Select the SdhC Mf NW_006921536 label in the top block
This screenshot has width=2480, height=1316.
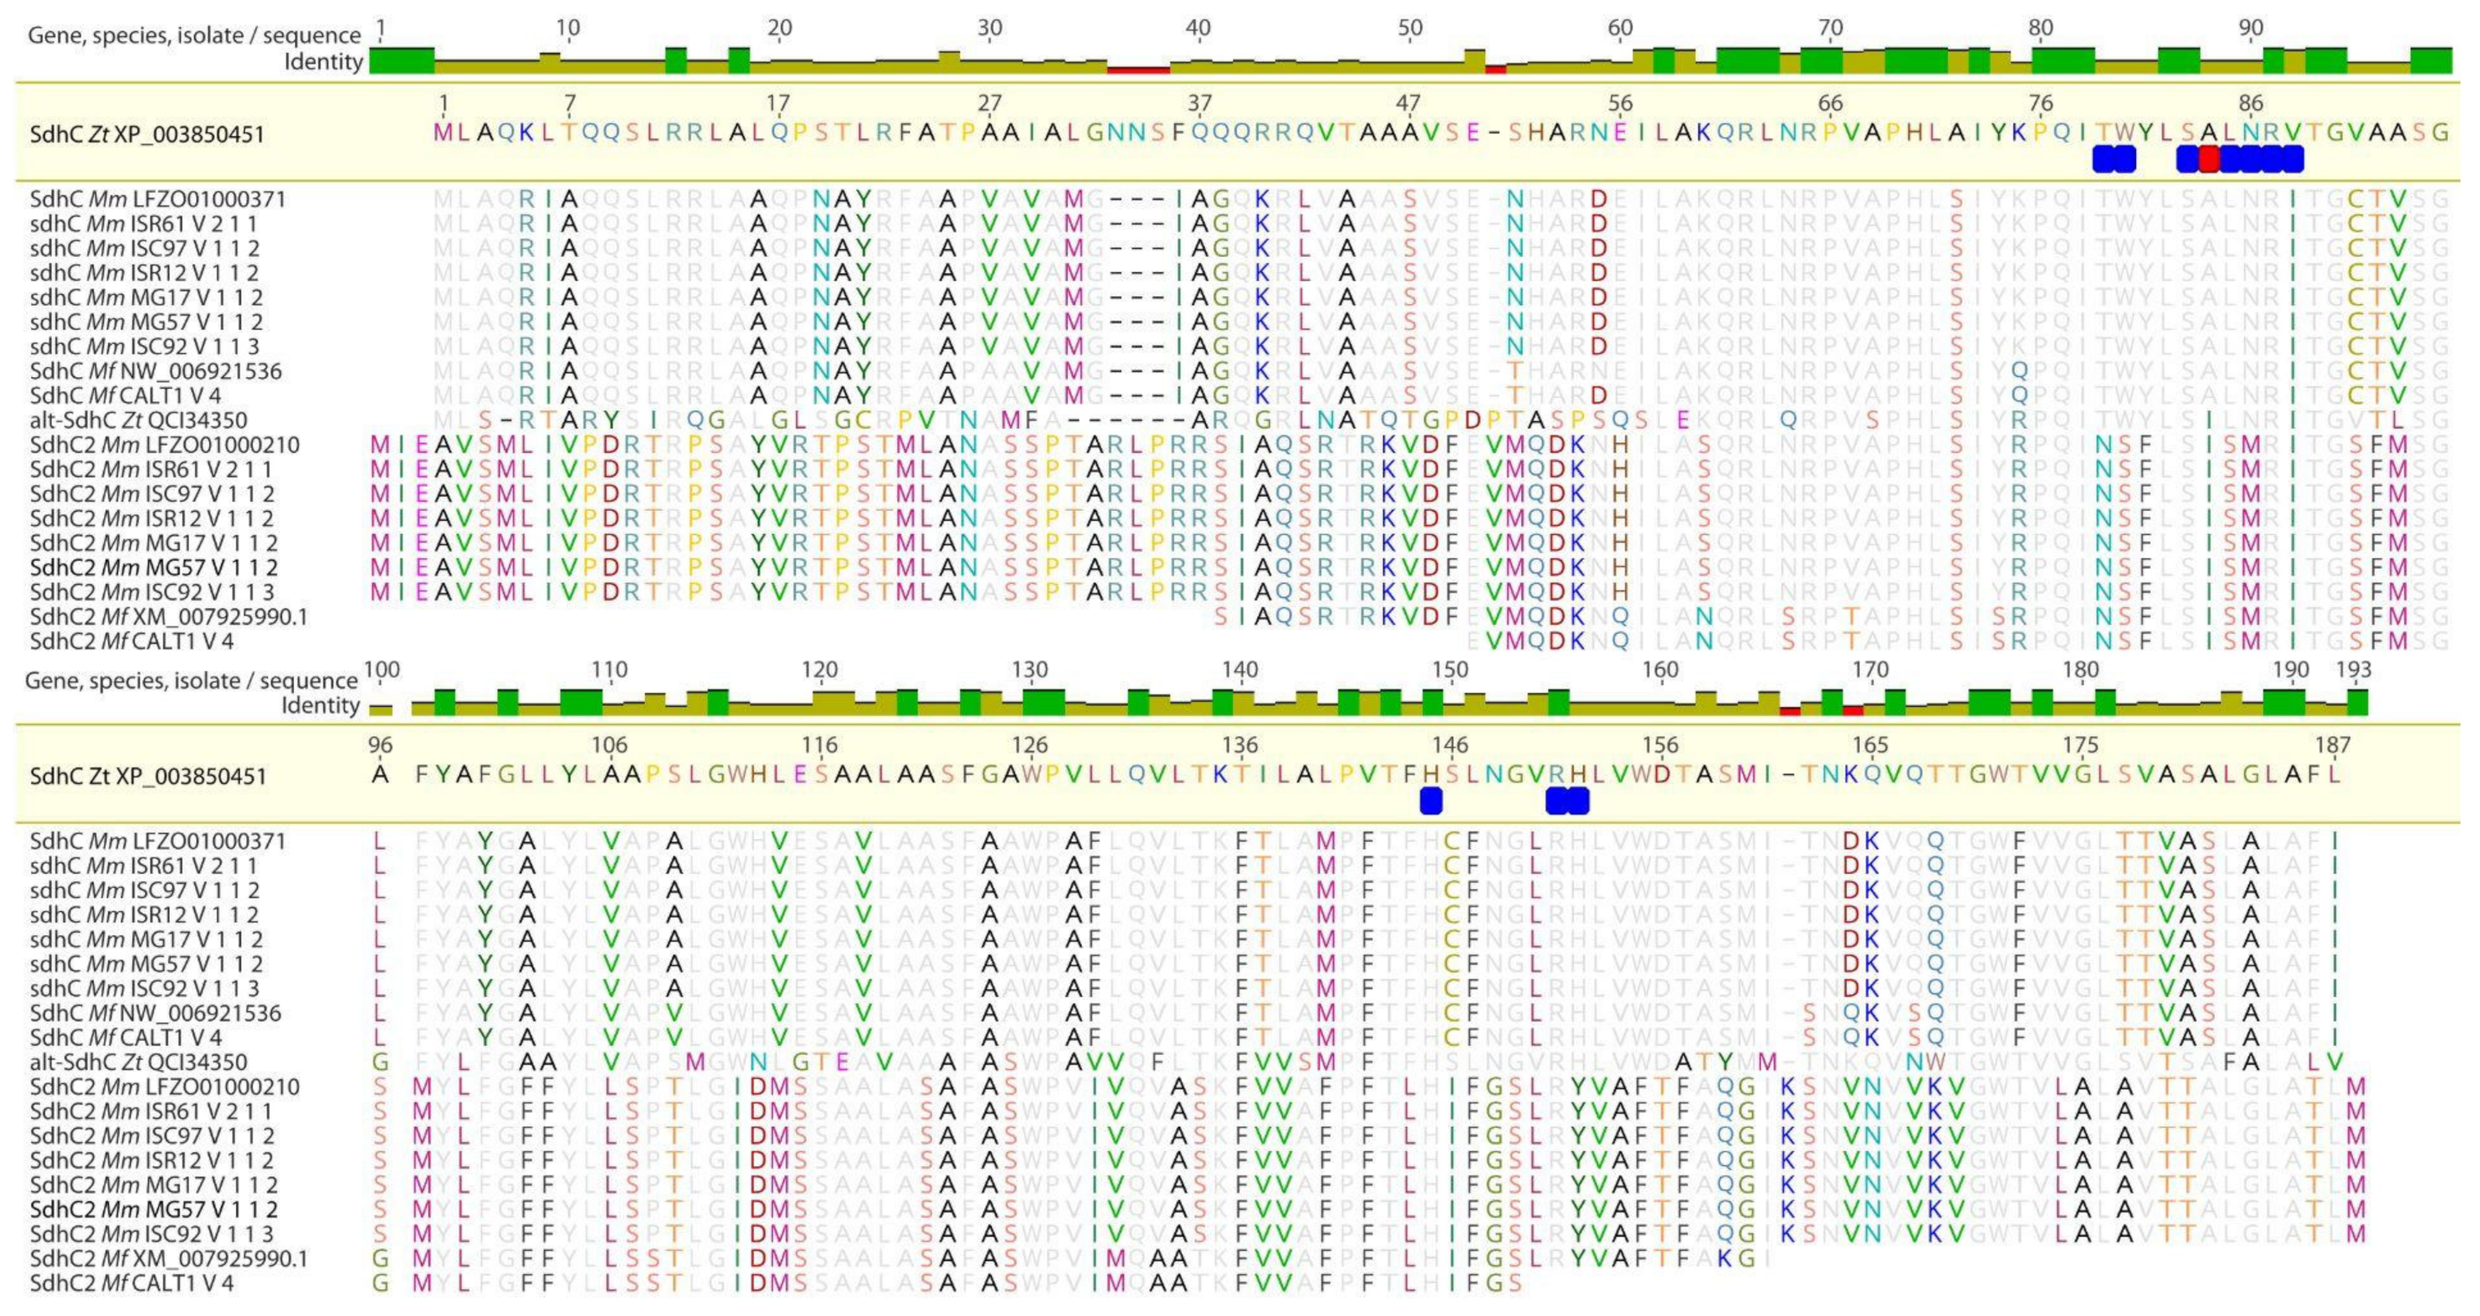tap(155, 372)
